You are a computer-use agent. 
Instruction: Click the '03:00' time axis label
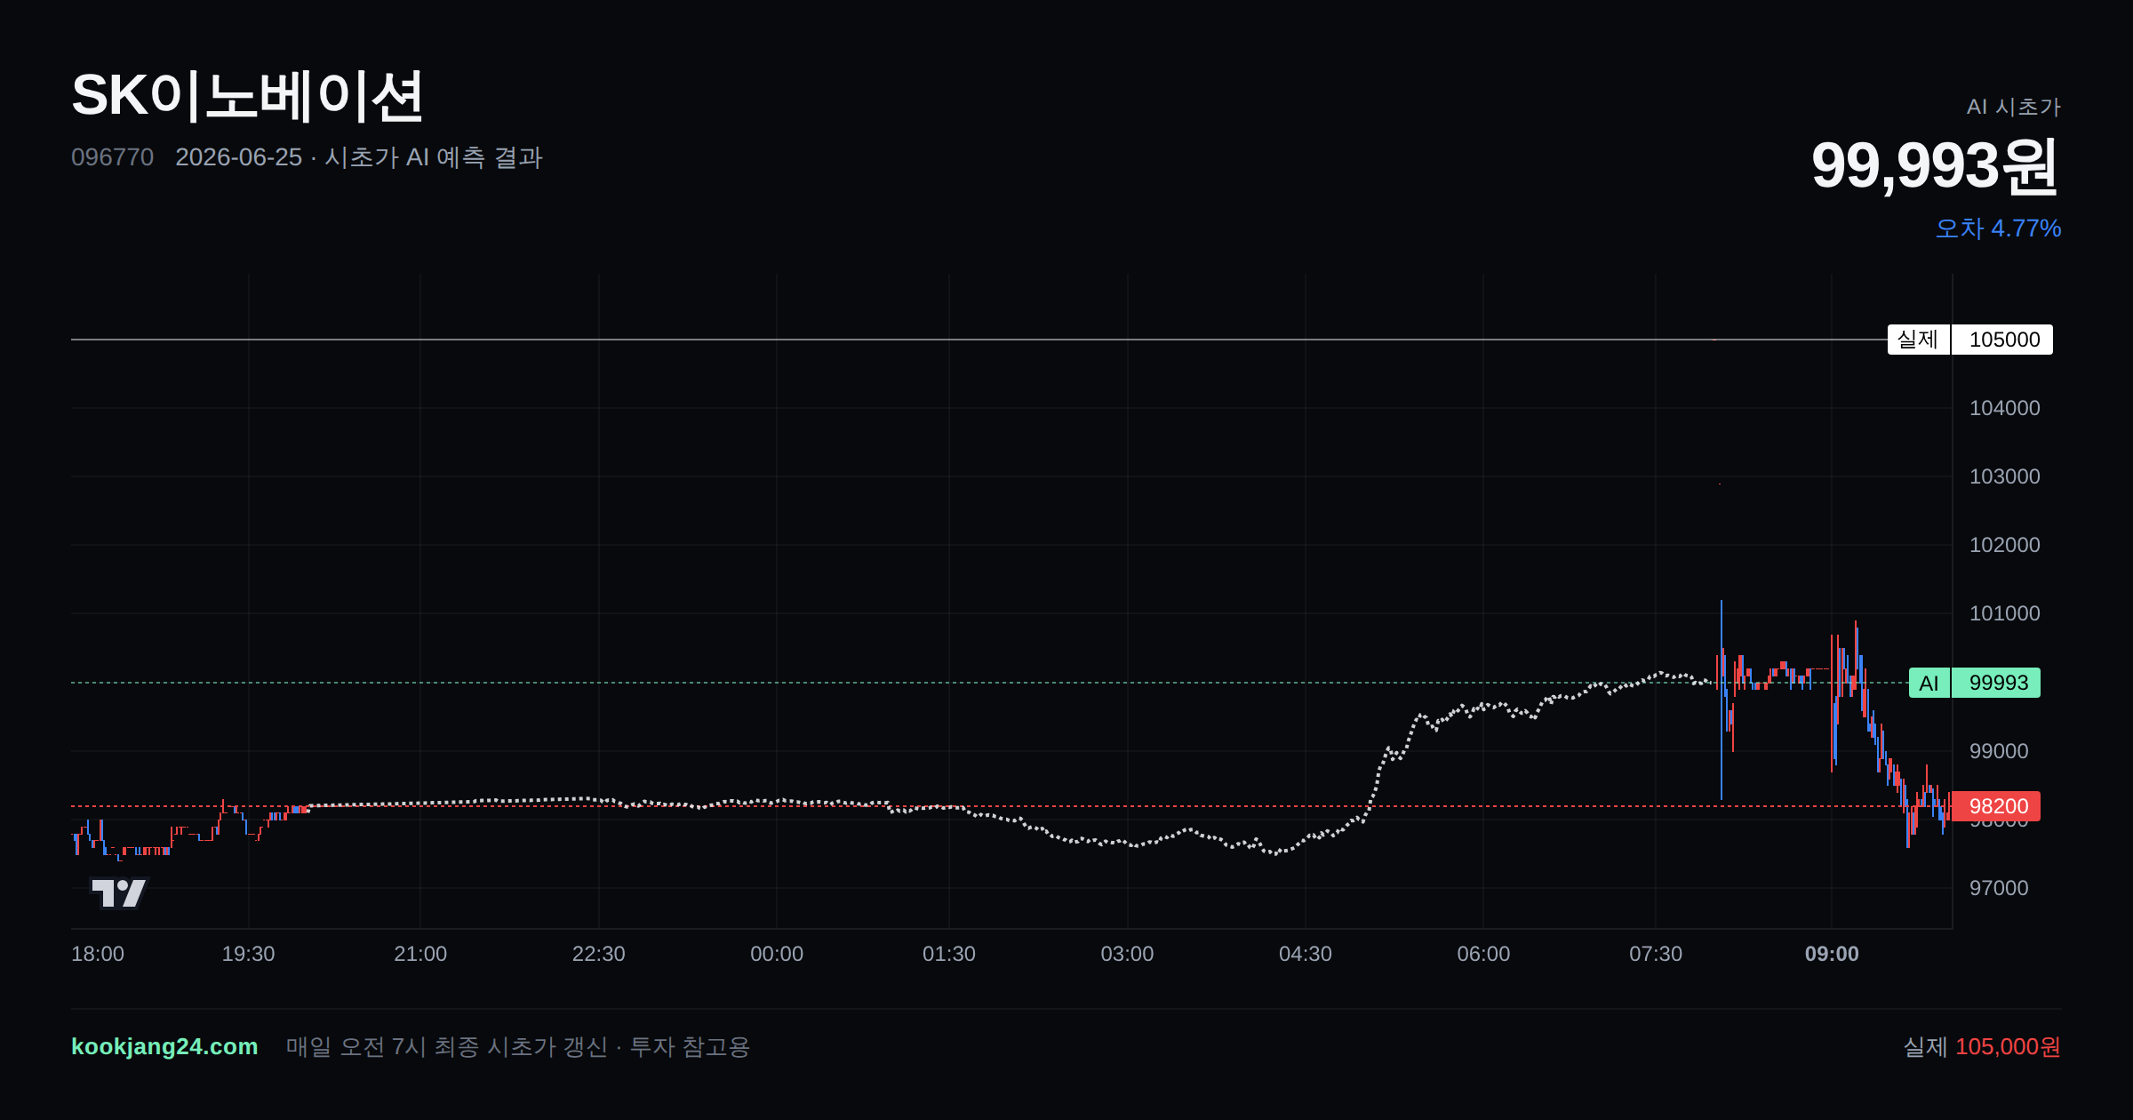tap(1127, 954)
